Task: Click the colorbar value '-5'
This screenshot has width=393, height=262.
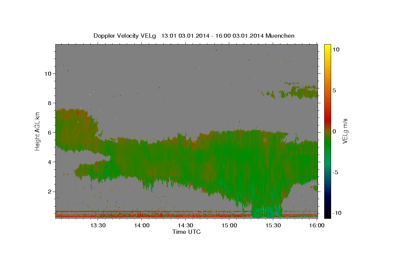Action: pos(336,172)
